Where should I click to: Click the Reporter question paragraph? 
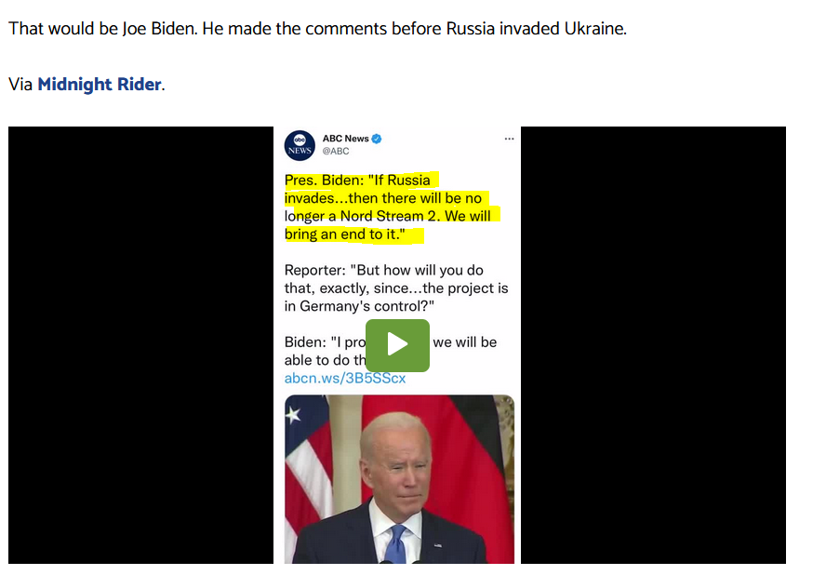tap(396, 288)
